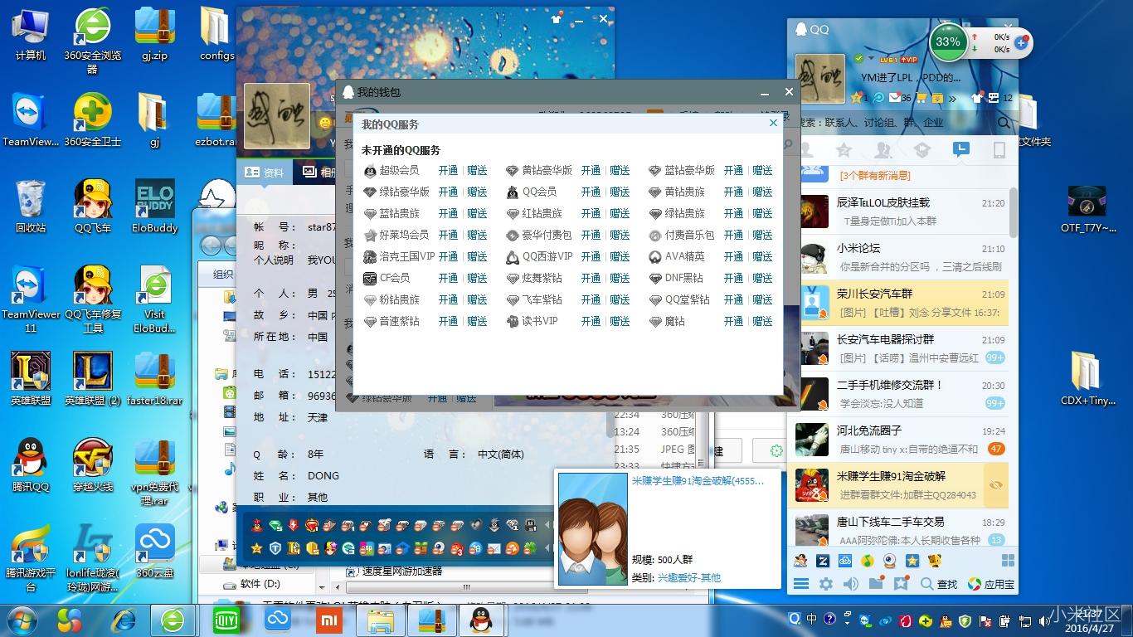This screenshot has width=1133, height=637.
Task: Switch to the conversations tab in QQ panel
Action: click(x=960, y=150)
